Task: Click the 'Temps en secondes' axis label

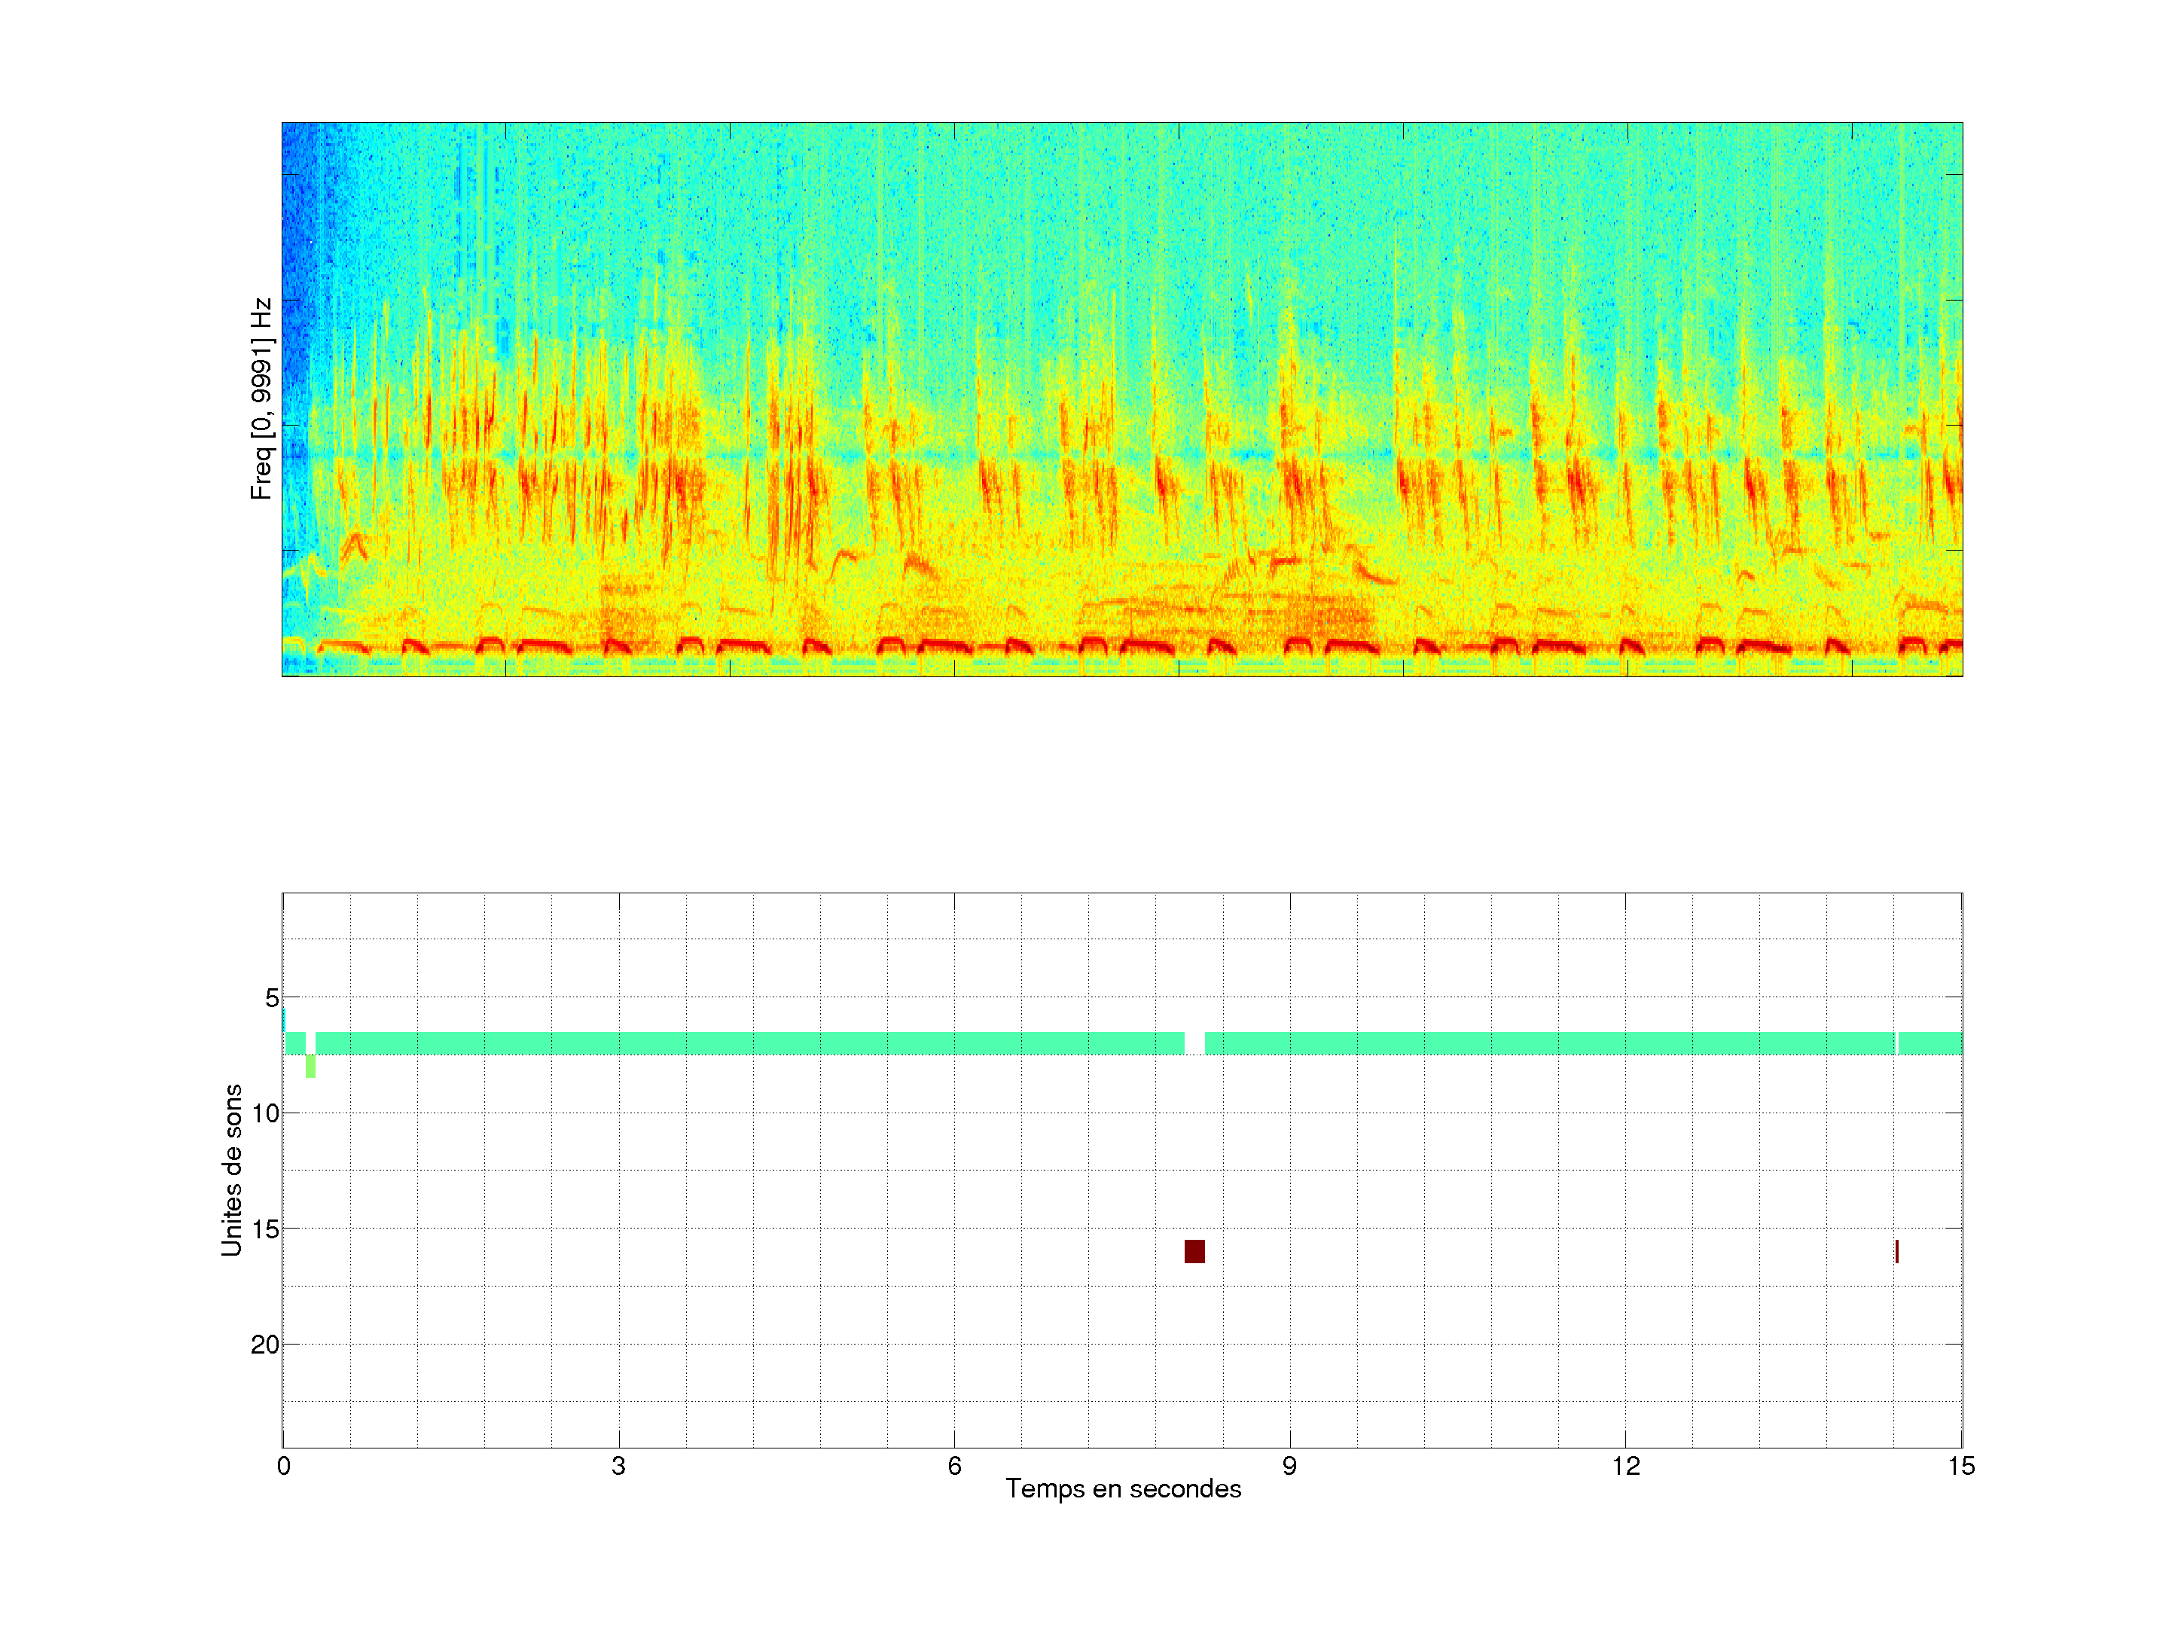Action: (x=1123, y=1488)
